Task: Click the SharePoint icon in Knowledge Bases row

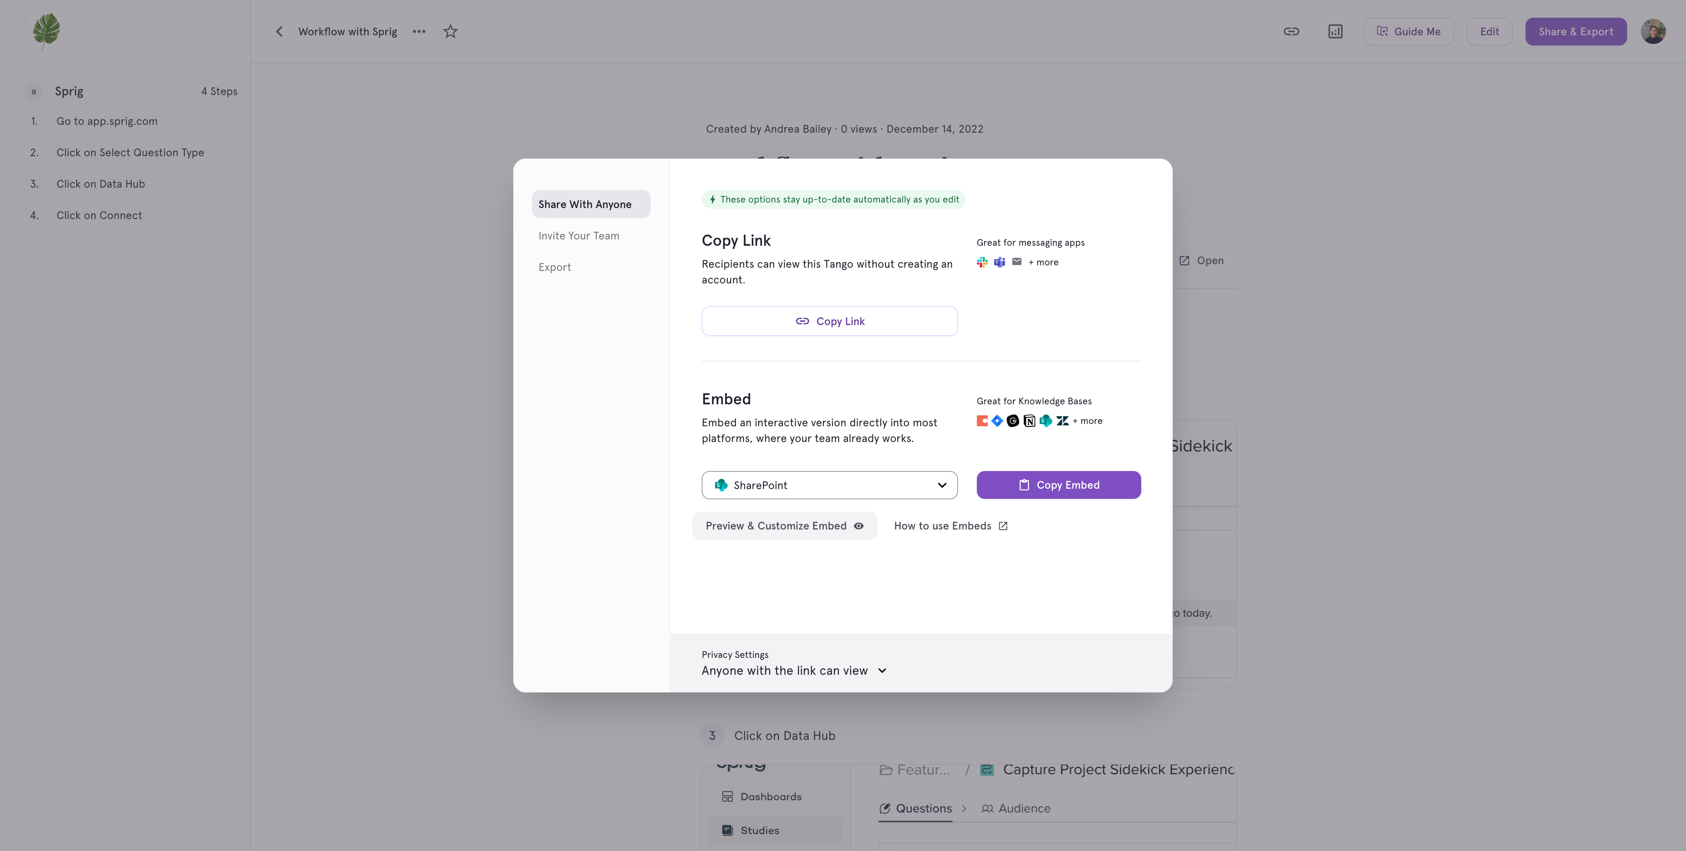Action: point(1046,421)
